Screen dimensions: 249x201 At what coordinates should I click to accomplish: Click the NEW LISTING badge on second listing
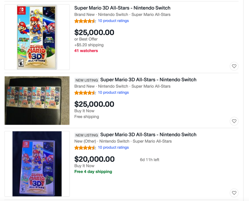point(87,80)
